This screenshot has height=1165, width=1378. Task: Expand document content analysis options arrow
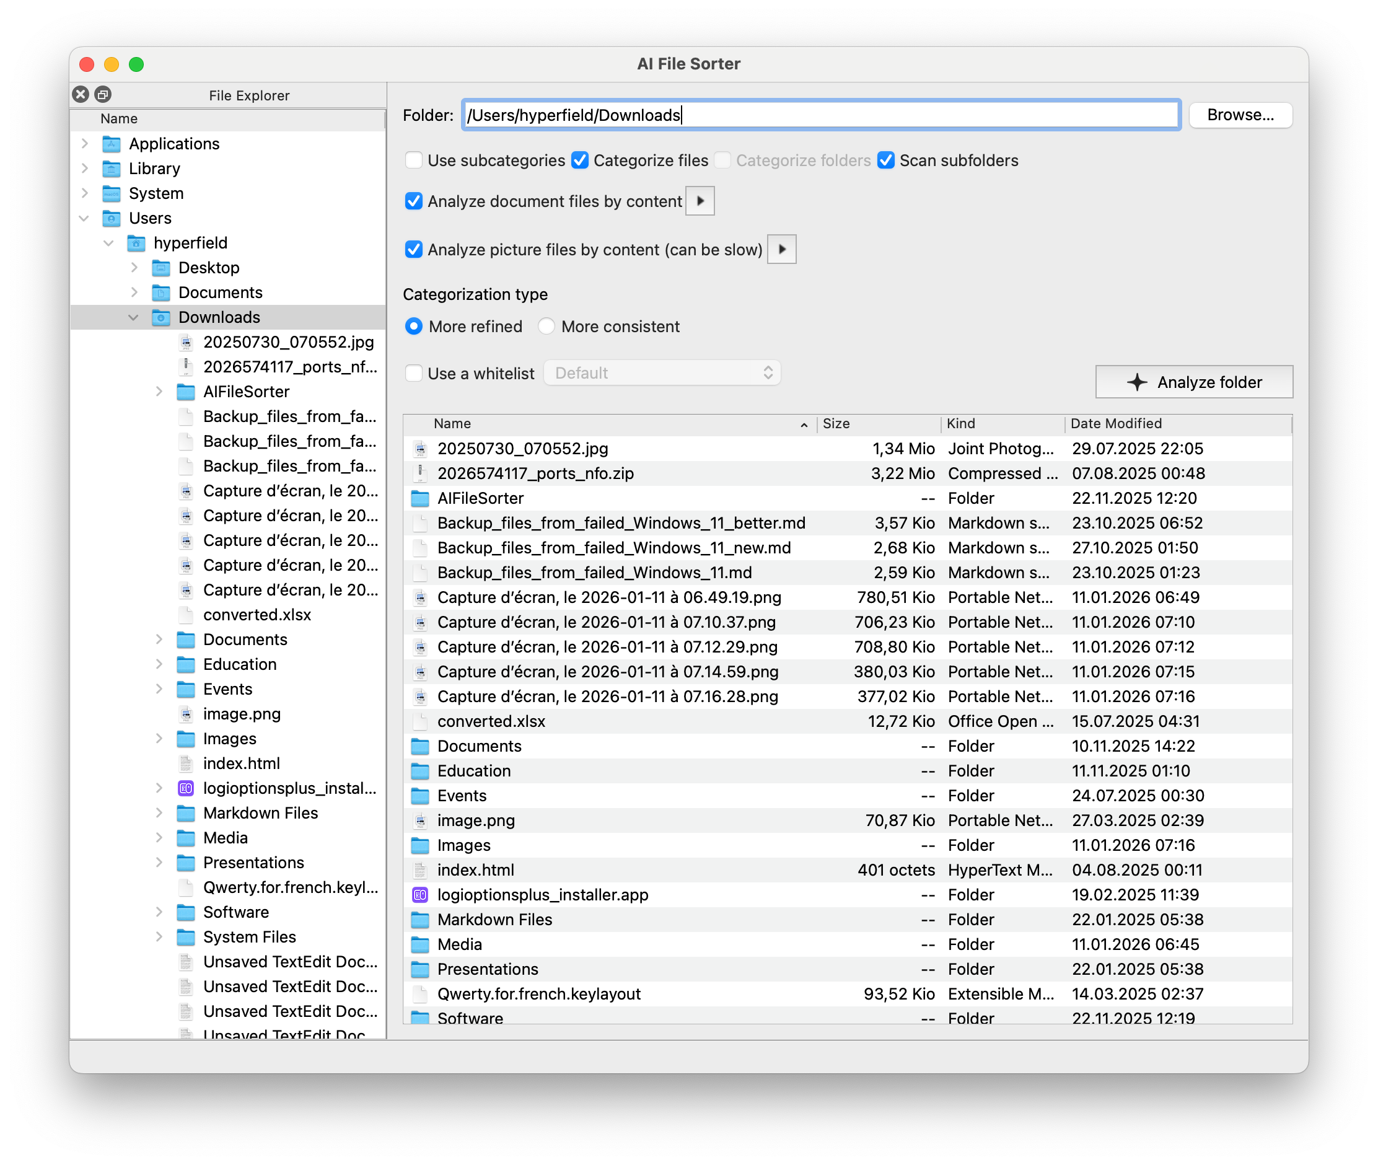[x=700, y=201]
